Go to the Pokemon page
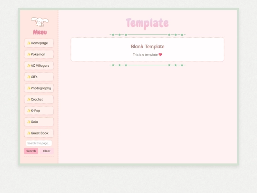The image size is (257, 193). (x=39, y=54)
